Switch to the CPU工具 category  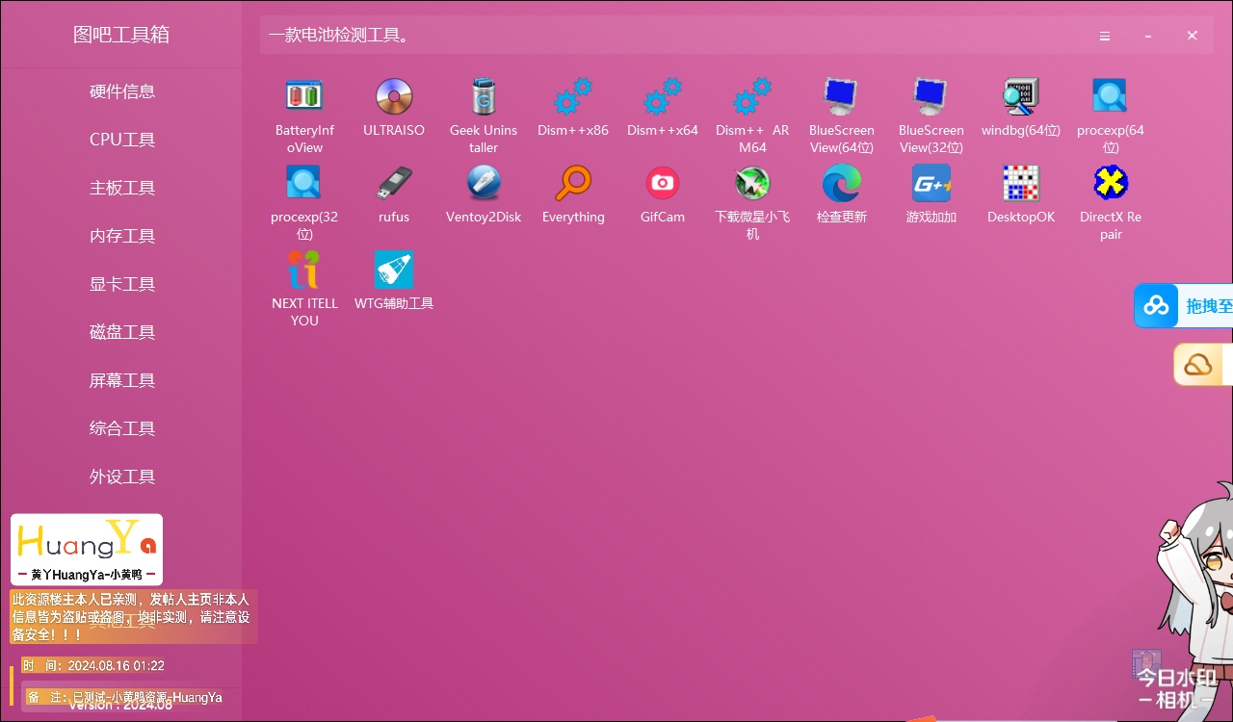[122, 140]
